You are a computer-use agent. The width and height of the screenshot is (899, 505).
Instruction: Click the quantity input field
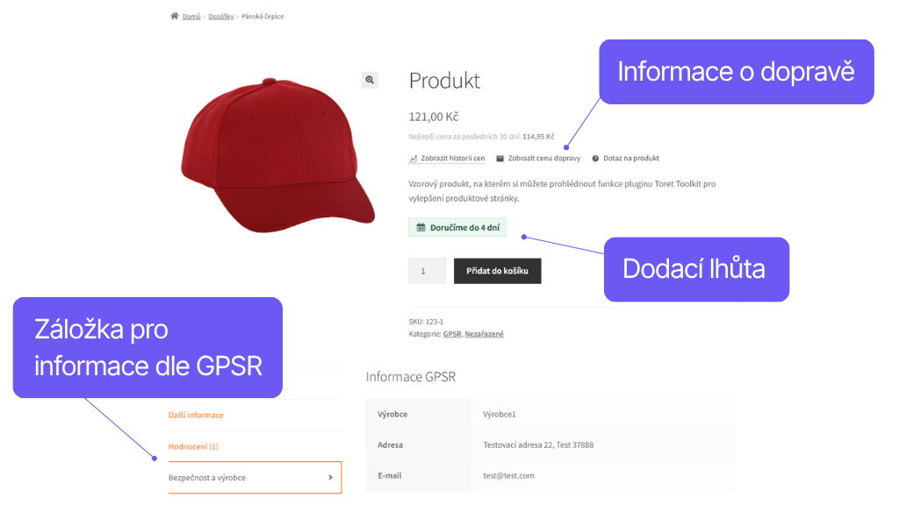428,271
